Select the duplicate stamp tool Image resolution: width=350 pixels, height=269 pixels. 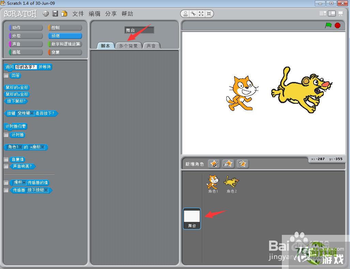(185, 14)
